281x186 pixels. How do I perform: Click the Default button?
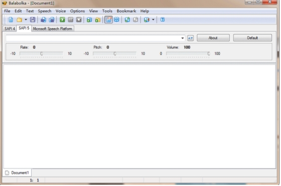252,38
